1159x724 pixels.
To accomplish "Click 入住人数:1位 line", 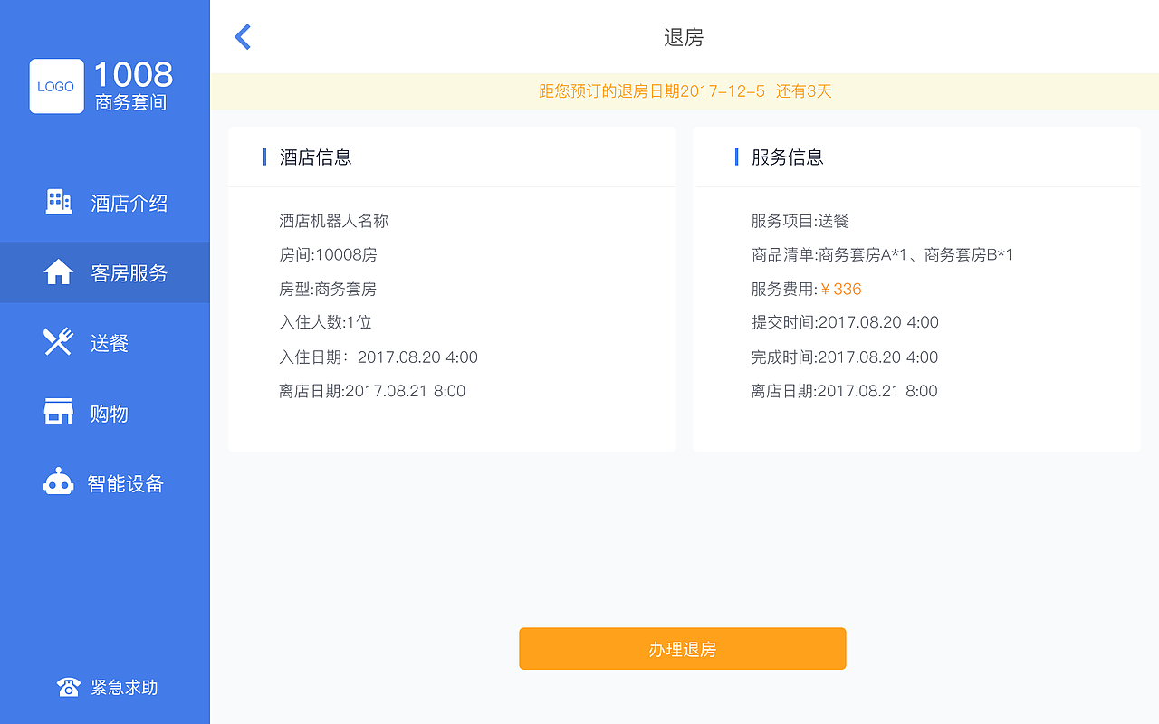I will pos(325,322).
